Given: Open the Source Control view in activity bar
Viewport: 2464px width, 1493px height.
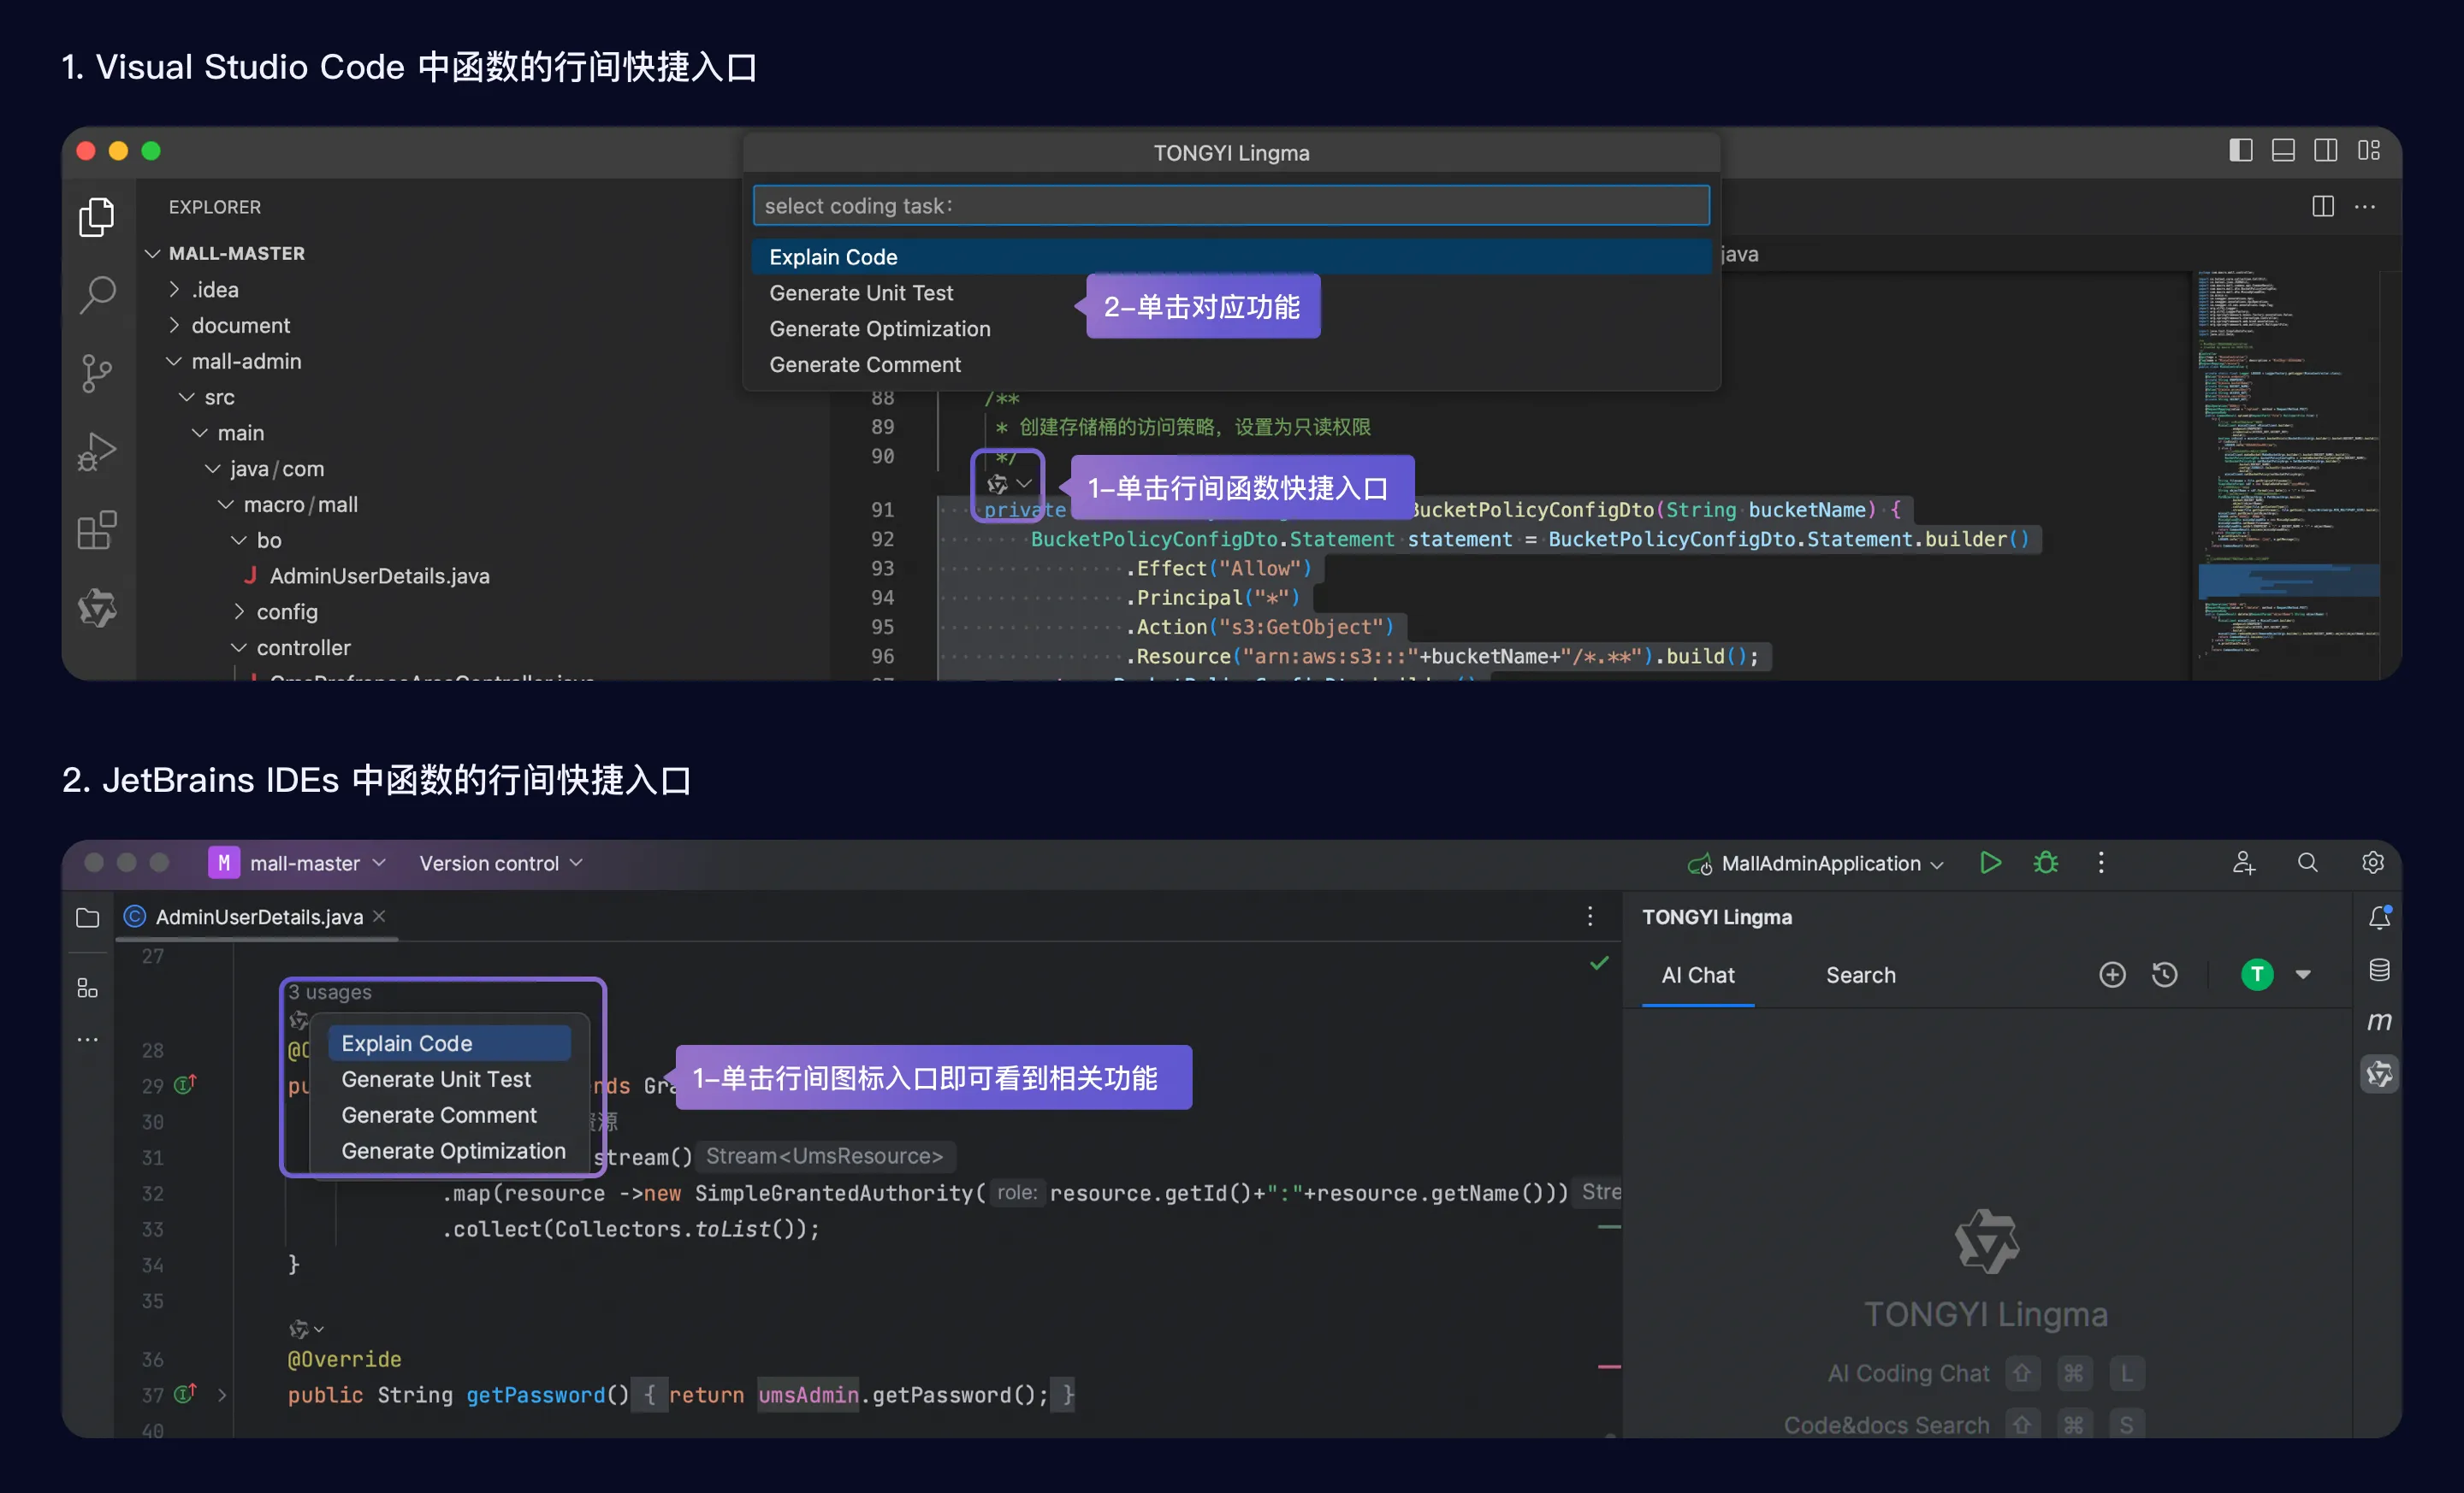Looking at the screenshot, I should click(x=97, y=374).
